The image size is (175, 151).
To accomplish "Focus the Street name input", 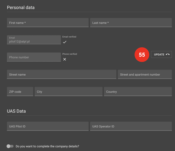I will coord(61,74).
